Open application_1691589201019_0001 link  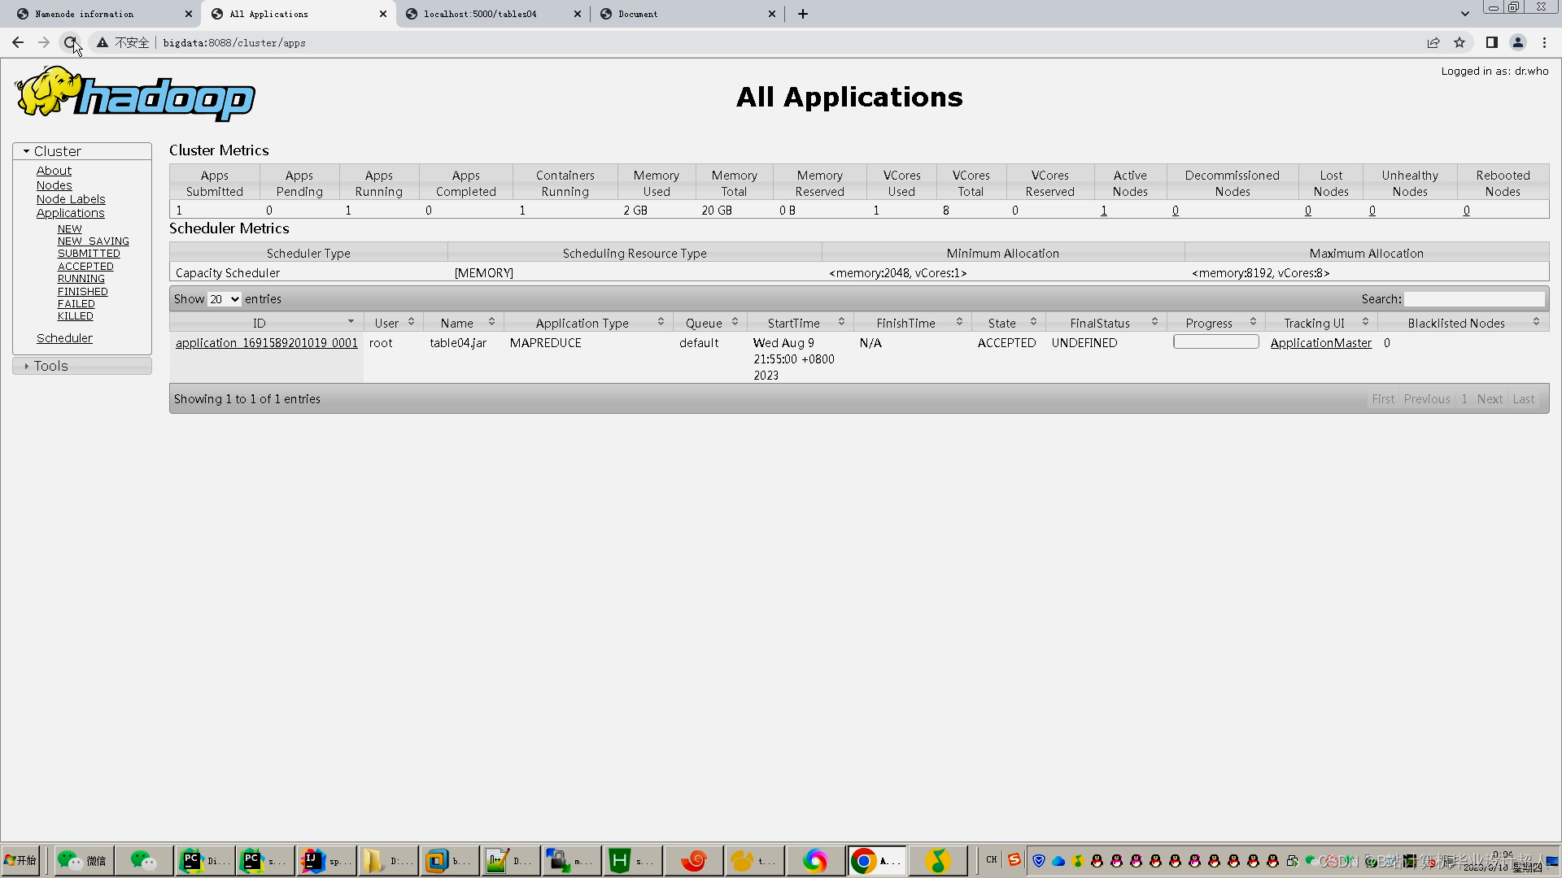point(266,343)
